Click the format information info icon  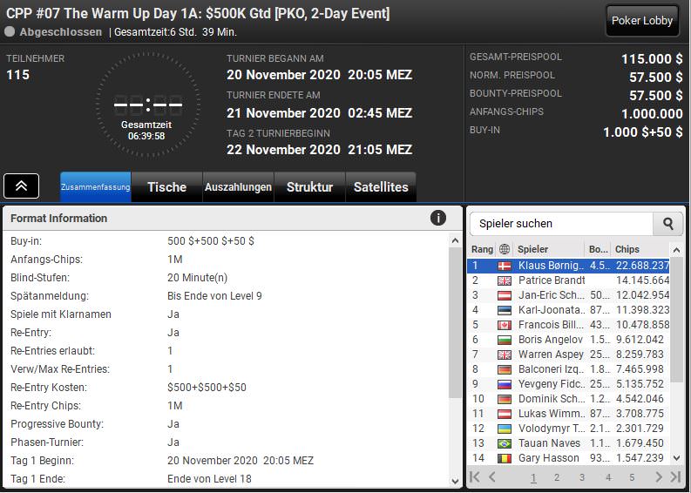pos(438,219)
